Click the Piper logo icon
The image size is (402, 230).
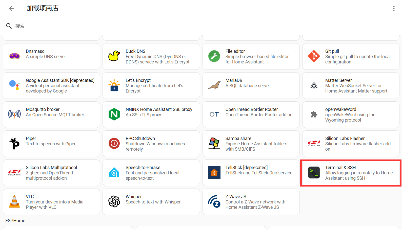tap(14, 143)
